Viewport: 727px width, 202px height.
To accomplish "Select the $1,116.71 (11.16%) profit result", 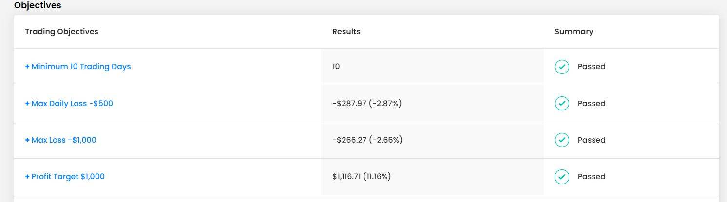I will pyautogui.click(x=362, y=177).
